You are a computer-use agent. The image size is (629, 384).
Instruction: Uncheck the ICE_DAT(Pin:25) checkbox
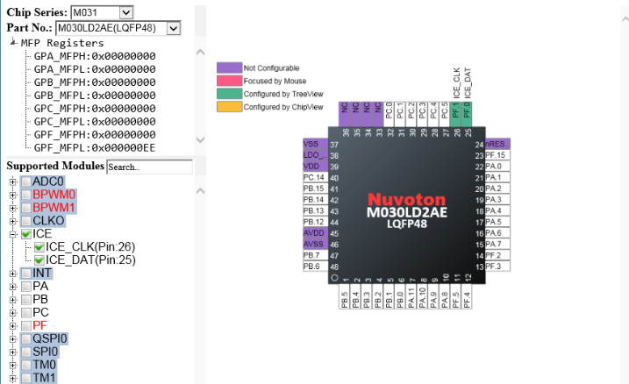click(39, 260)
